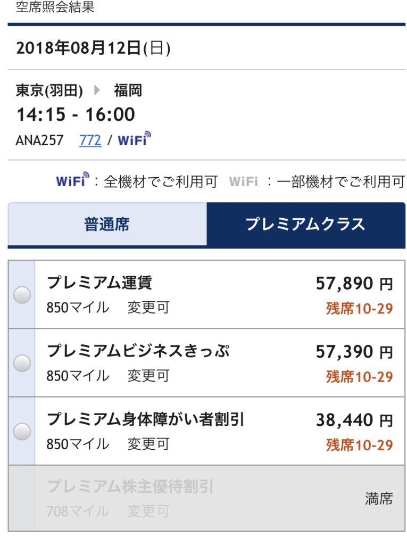This screenshot has height=545, width=407.
Task: Click the 残席10-29 label under 57,890 円
Action: coord(359,308)
